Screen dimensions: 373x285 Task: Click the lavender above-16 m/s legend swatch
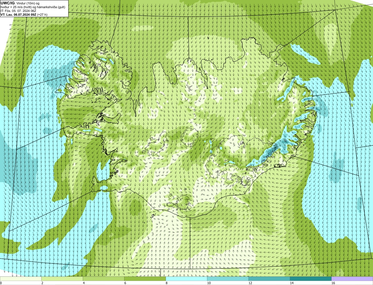point(352,279)
